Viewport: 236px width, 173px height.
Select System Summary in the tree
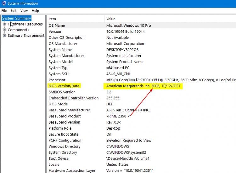point(17,18)
